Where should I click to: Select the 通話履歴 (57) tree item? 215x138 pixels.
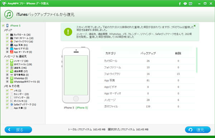[21, 71]
